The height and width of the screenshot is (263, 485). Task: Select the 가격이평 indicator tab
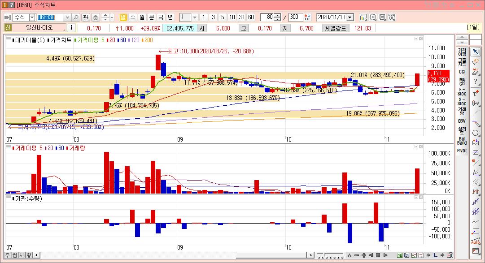(462, 52)
